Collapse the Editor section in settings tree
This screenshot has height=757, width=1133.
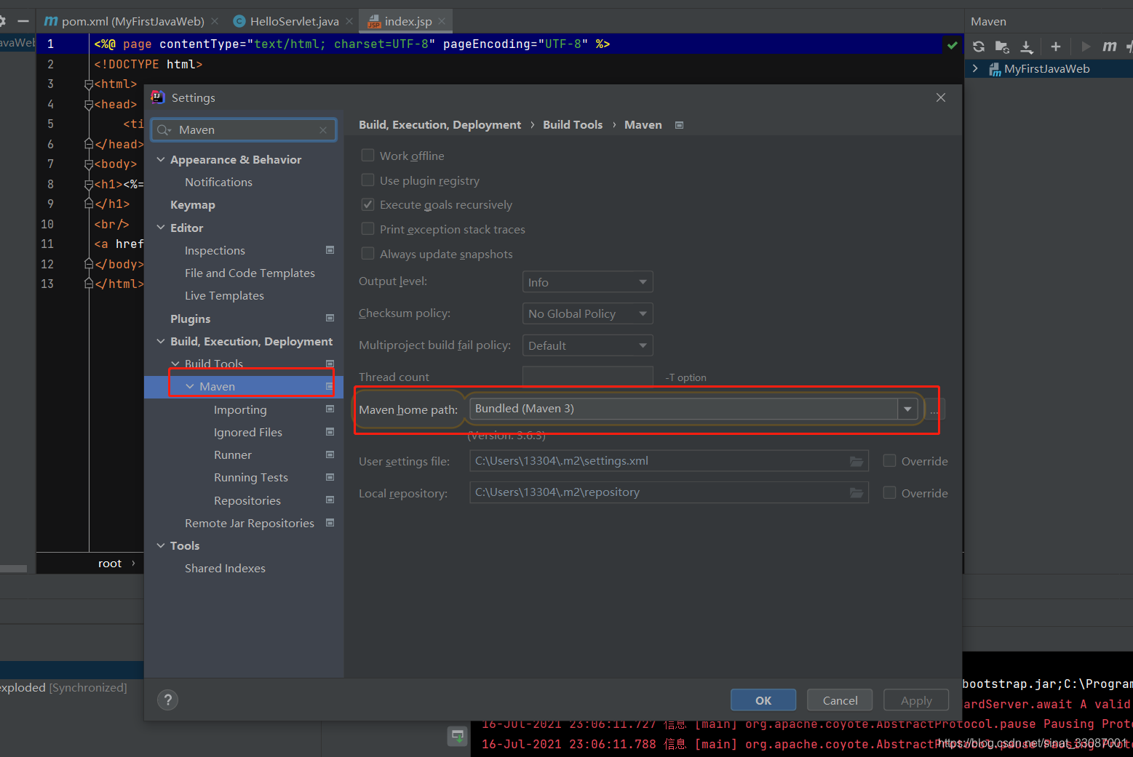[161, 228]
